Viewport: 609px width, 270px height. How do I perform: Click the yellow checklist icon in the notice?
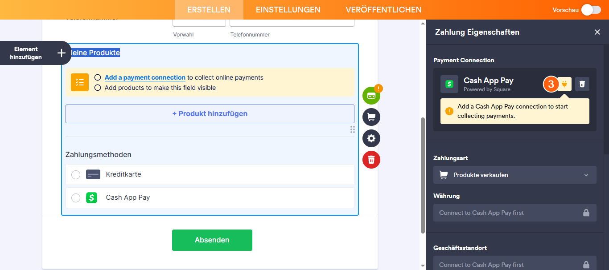pos(80,82)
